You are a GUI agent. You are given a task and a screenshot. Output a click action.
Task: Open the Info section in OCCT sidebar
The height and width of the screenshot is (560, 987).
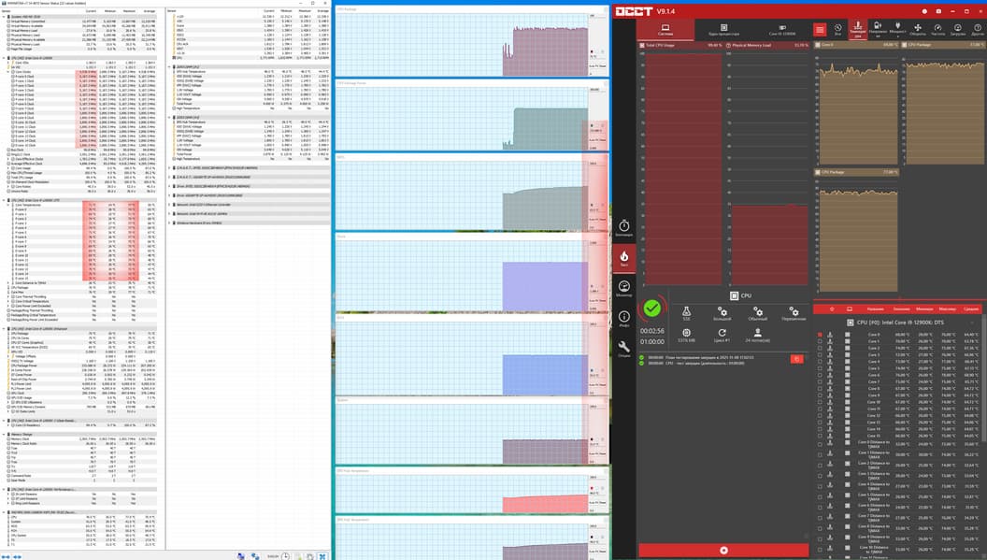coord(623,319)
